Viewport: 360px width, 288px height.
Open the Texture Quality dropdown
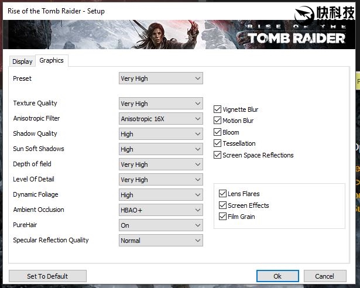tap(161, 104)
